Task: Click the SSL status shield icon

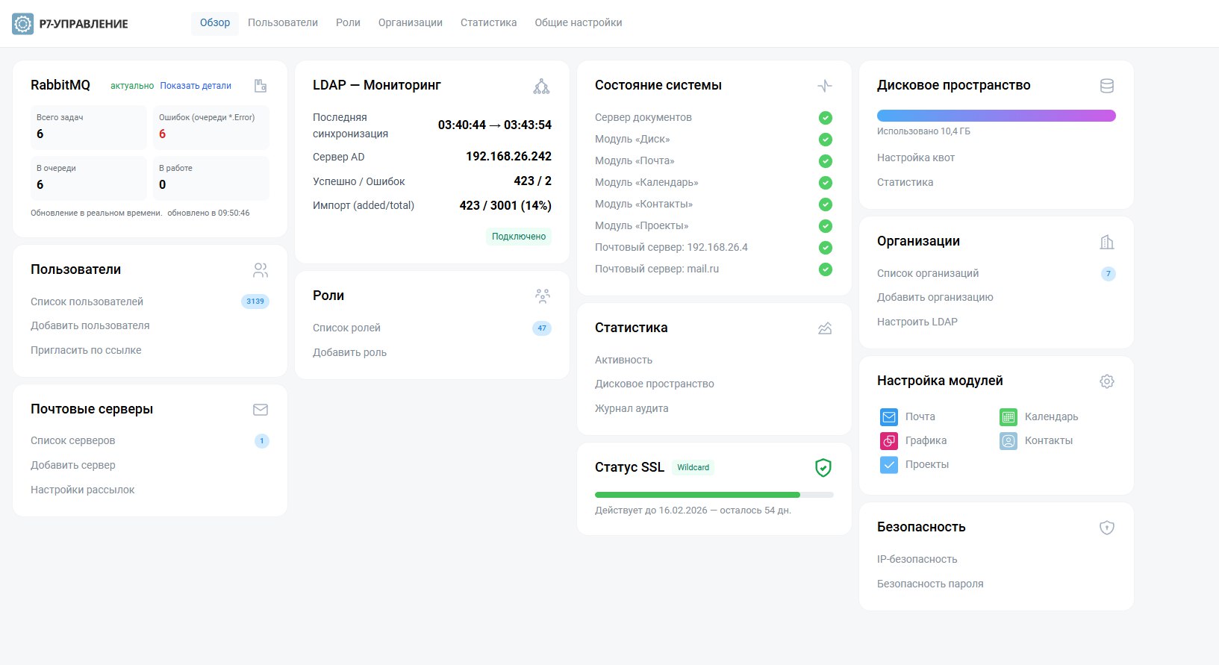Action: pos(823,468)
